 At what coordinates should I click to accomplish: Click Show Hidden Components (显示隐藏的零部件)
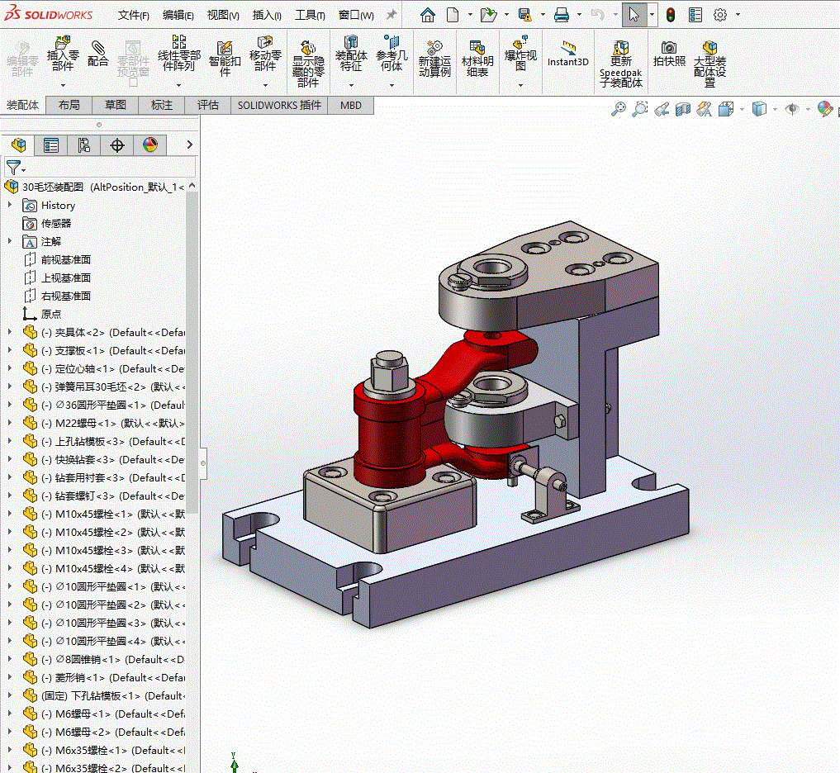click(308, 64)
